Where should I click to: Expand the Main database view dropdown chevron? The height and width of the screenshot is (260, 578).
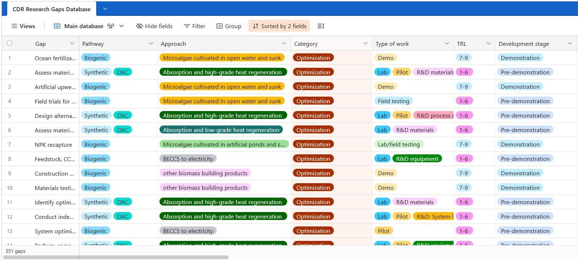click(x=122, y=26)
